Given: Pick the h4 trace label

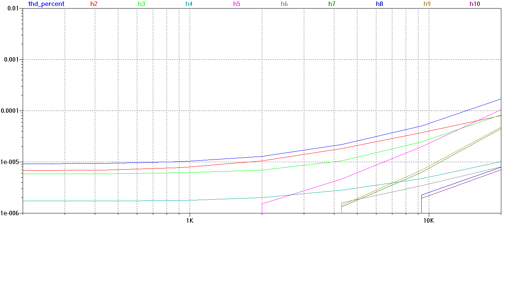Looking at the screenshot, I should [x=189, y=4].
